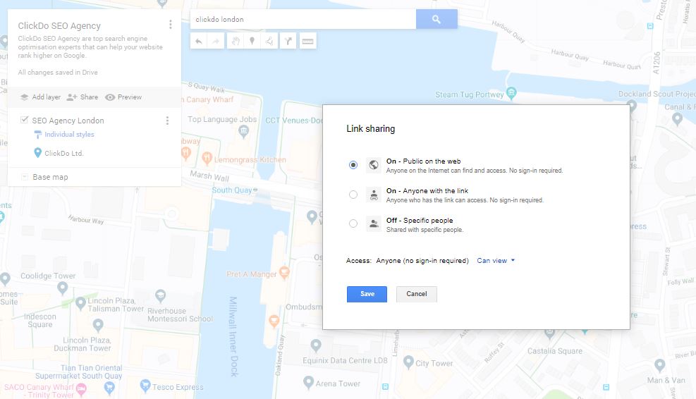
Task: Select the measure distance ruler tool
Action: pos(307,42)
